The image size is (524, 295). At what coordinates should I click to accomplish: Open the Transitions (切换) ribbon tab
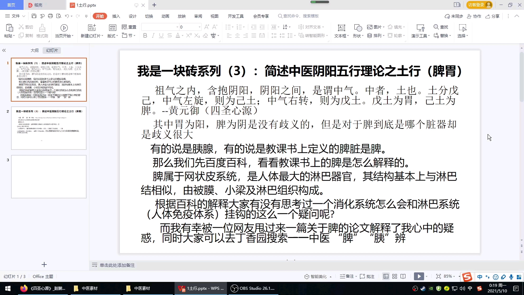pyautogui.click(x=149, y=16)
